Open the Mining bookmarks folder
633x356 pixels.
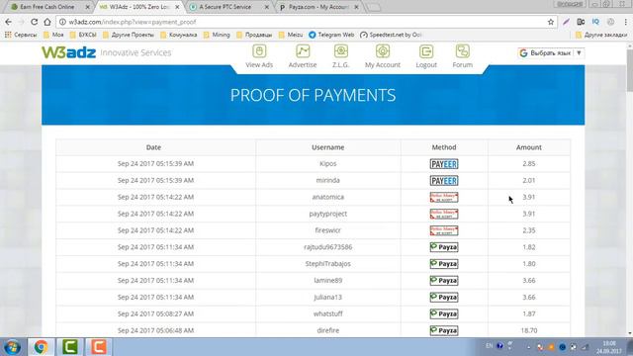tap(217, 35)
